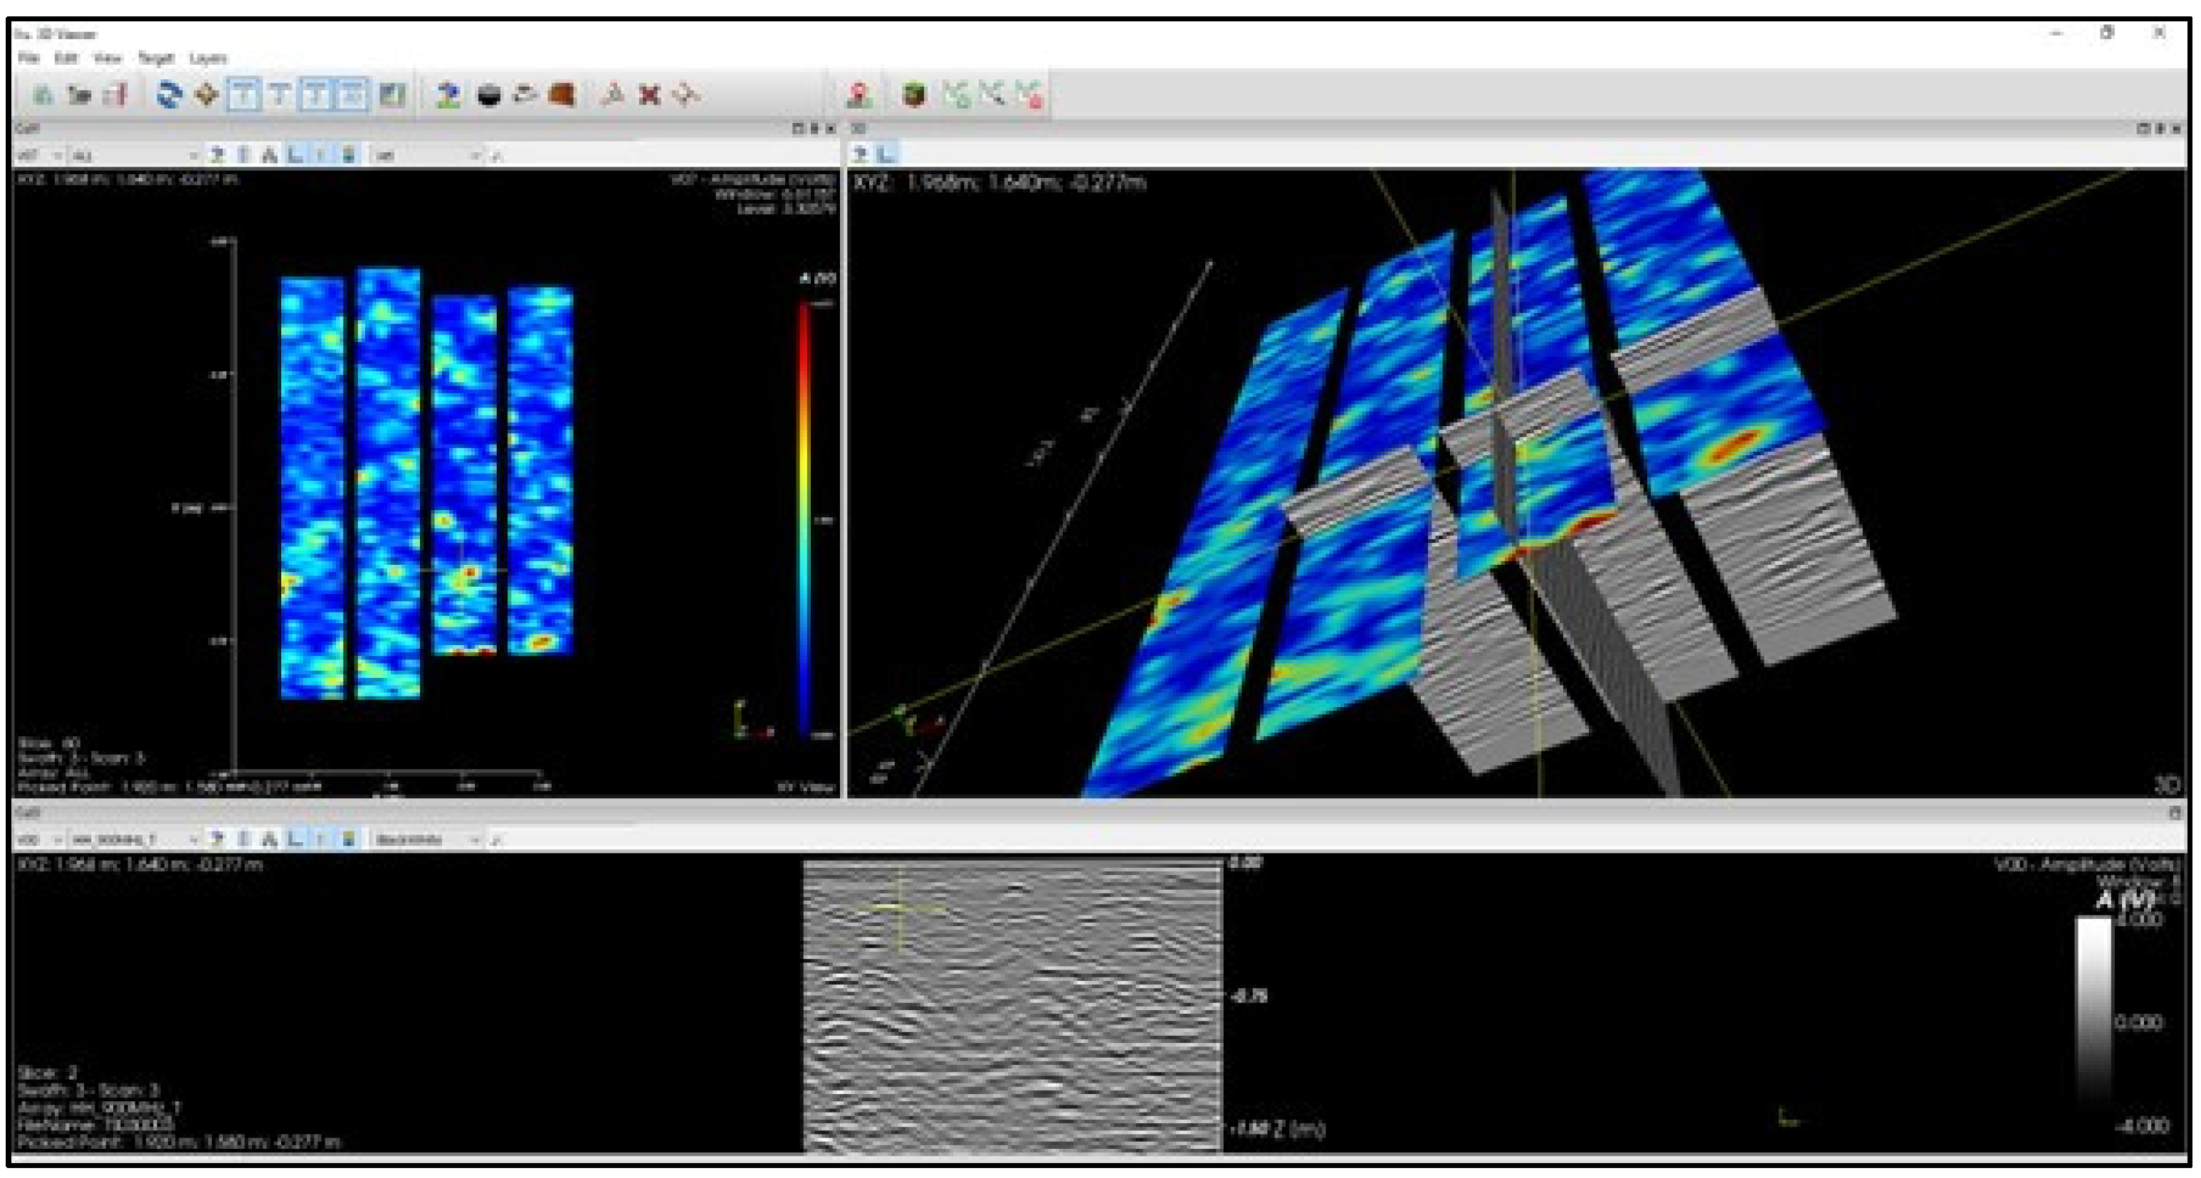Toggle the first highlighted T view button
2201x1178 pixels.
coord(243,94)
